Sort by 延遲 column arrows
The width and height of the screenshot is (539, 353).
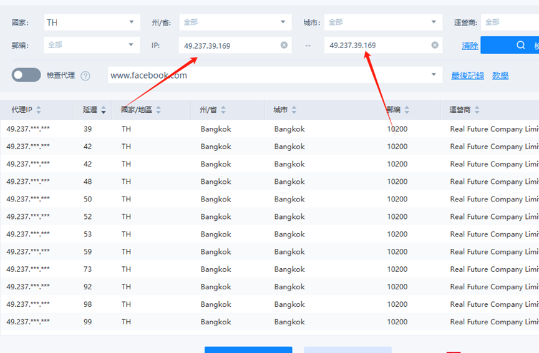click(x=103, y=110)
